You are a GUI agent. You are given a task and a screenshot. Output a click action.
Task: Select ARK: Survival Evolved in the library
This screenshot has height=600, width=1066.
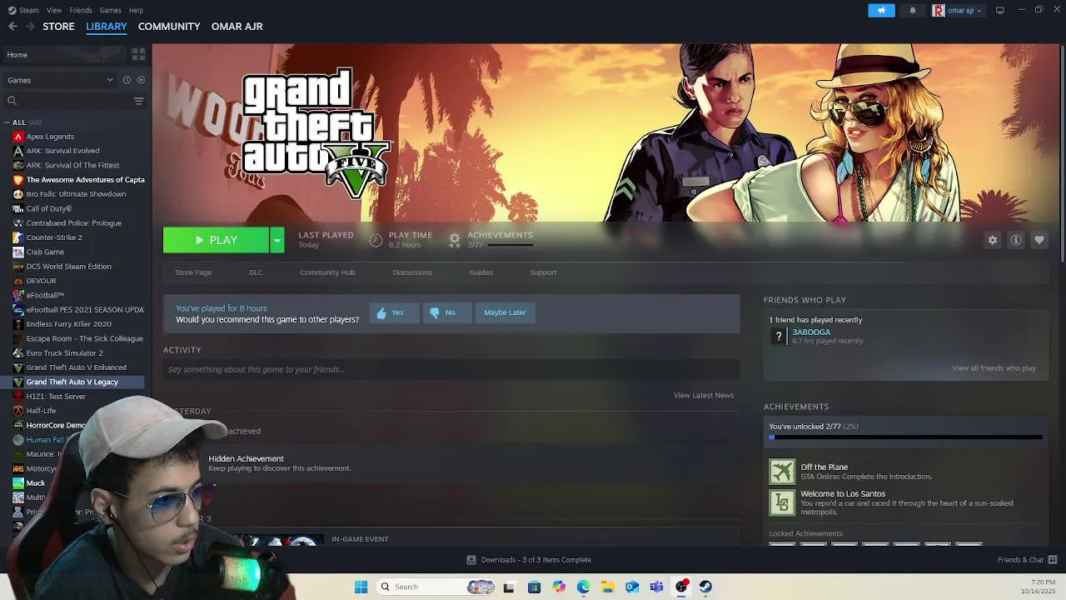62,151
